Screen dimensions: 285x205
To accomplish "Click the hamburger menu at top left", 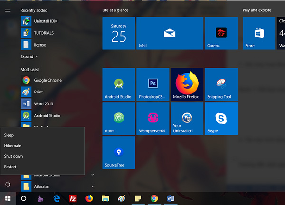I will 8,10.
